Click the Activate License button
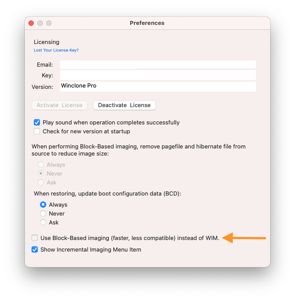The width and height of the screenshot is (295, 300). [60, 105]
